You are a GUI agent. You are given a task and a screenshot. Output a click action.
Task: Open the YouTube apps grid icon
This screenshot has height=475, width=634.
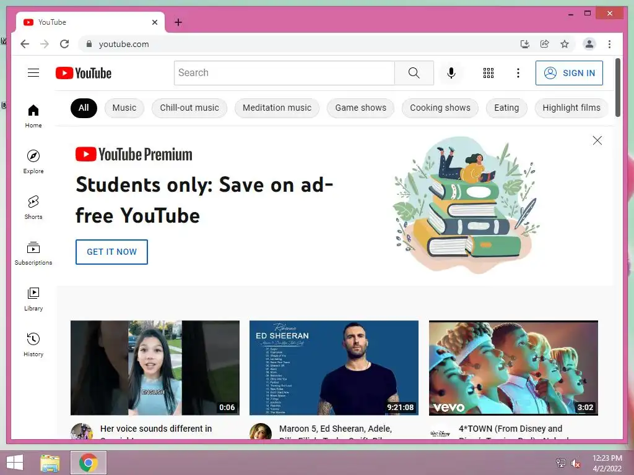coord(488,73)
